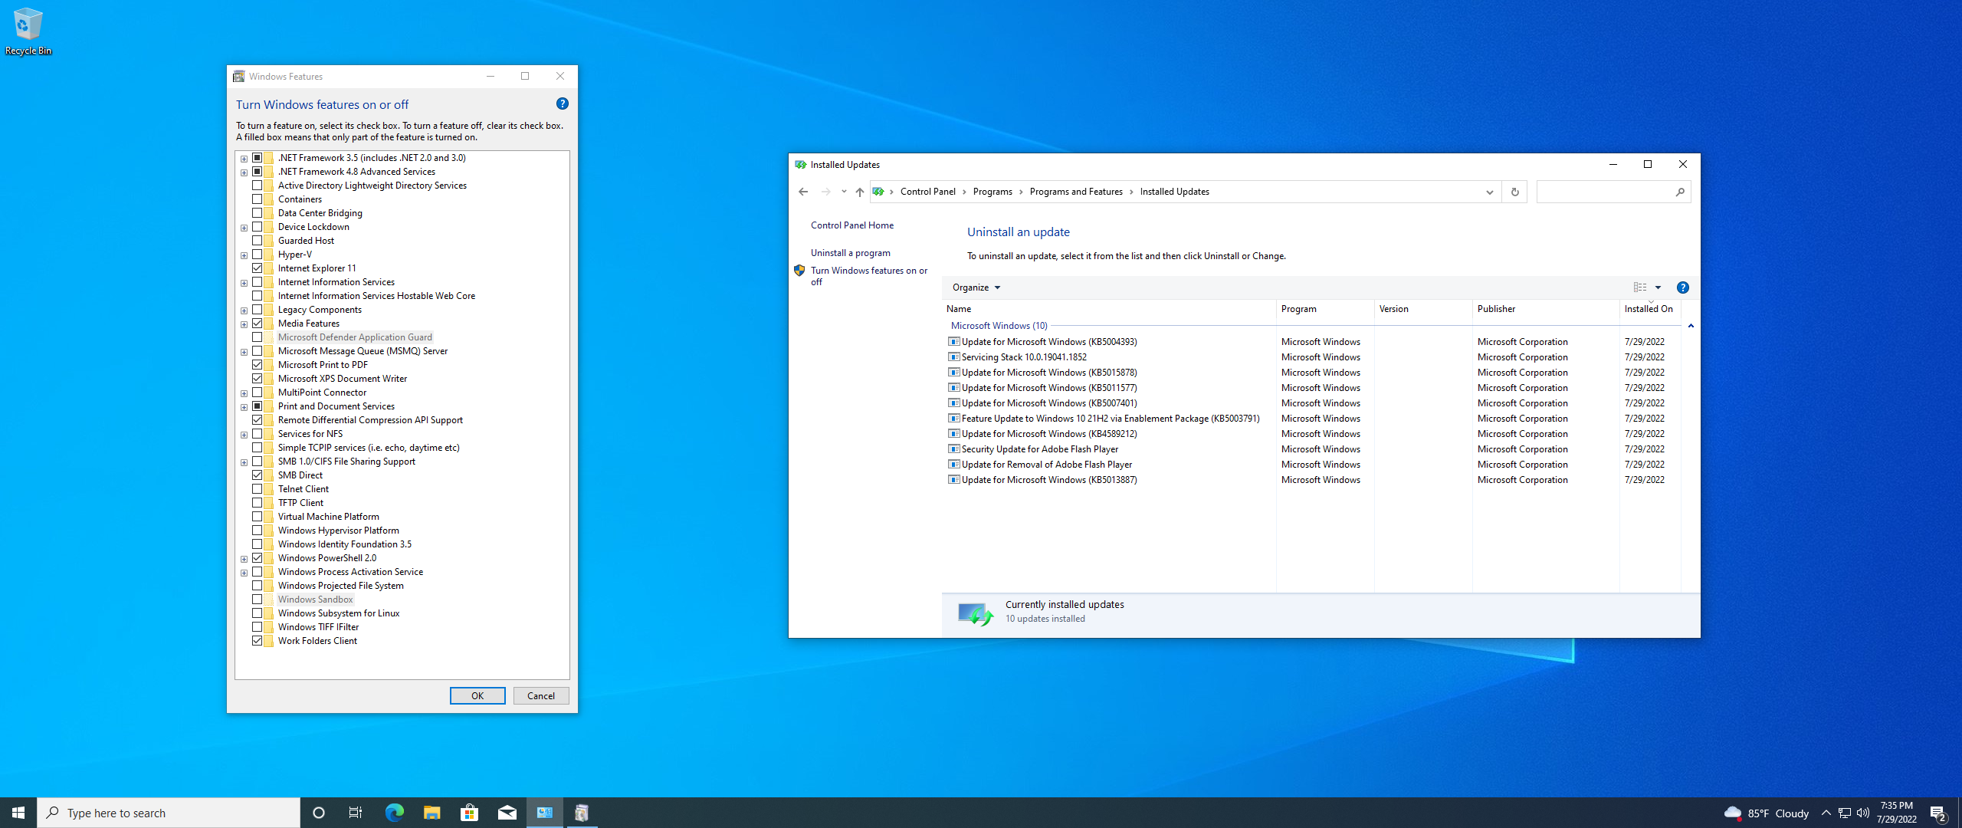Enable Virtual Machine Platform checkbox
The width and height of the screenshot is (1962, 828).
click(258, 517)
